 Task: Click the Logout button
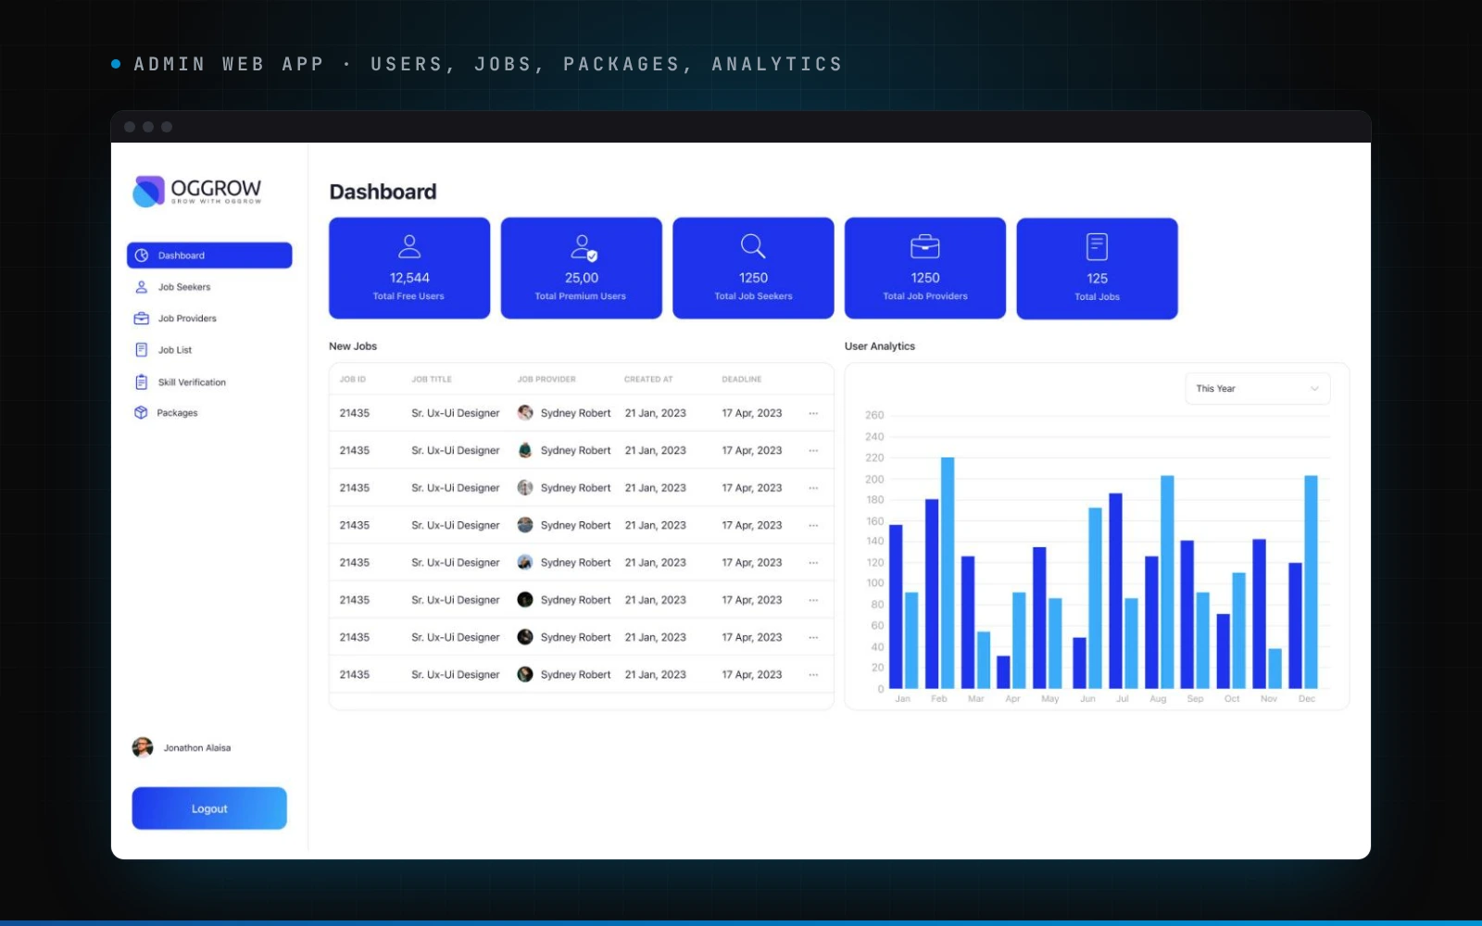209,808
